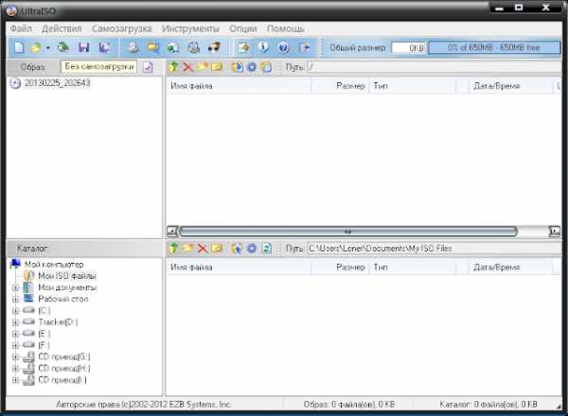Click the Save As icon in main toolbar
Image resolution: width=568 pixels, height=416 pixels.
tap(104, 47)
